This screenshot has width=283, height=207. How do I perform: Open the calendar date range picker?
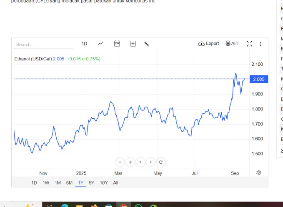coord(117,44)
